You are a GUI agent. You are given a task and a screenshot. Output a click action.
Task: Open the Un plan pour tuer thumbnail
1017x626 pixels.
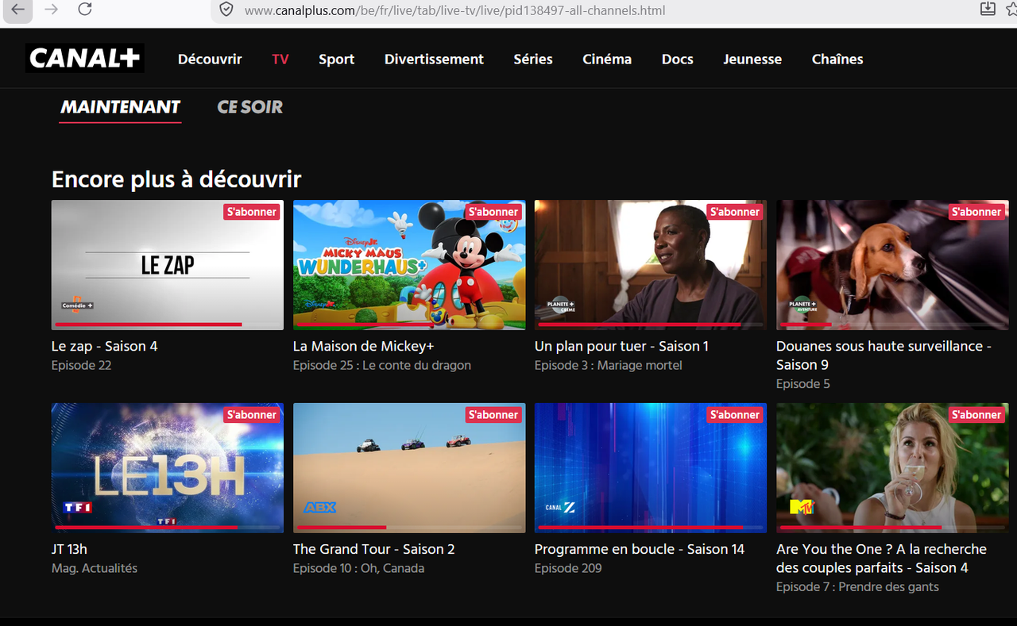pos(651,265)
